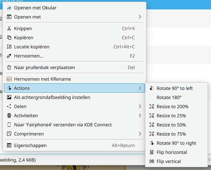Click the KRename AB icon
Screen dimensions: 211x170
pos(9,79)
